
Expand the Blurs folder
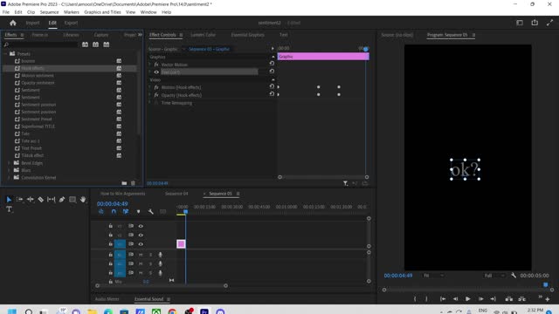(9, 170)
